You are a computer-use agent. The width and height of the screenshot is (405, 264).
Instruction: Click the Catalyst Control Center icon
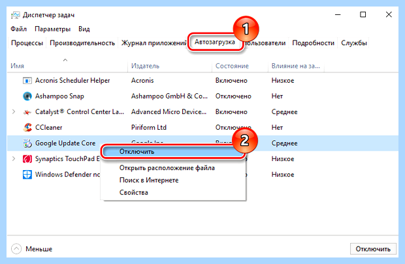pos(27,112)
